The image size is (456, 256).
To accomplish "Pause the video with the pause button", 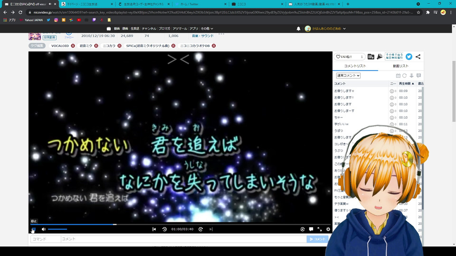I will [33, 229].
